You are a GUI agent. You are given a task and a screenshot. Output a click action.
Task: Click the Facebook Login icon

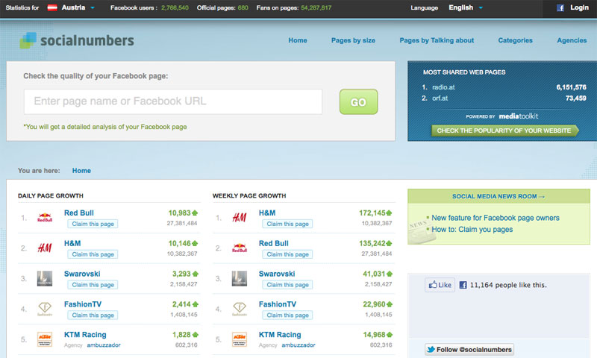pyautogui.click(x=560, y=7)
